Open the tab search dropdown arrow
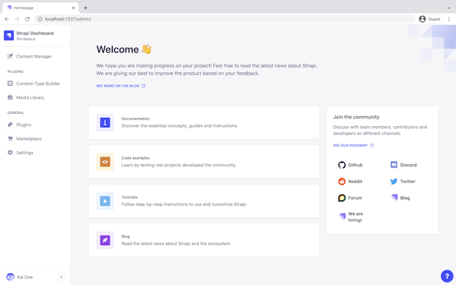The height and width of the screenshot is (285, 456). [449, 8]
